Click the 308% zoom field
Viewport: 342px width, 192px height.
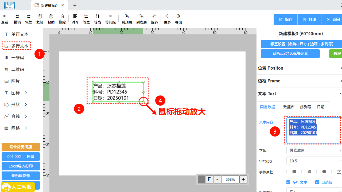pyautogui.click(x=230, y=179)
